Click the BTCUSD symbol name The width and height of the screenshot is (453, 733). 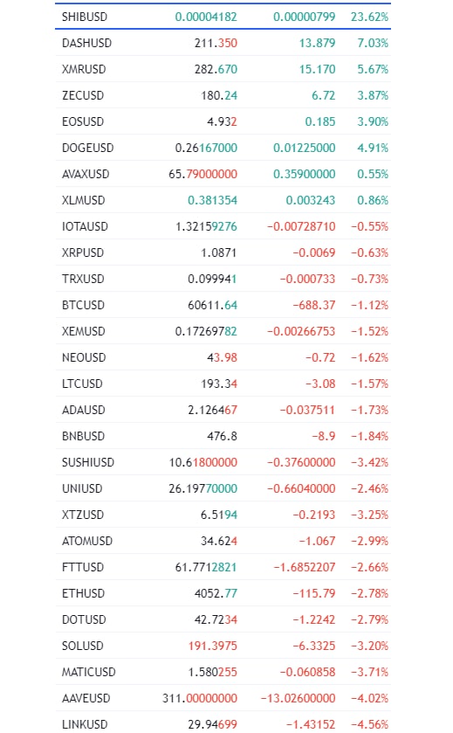coord(83,305)
